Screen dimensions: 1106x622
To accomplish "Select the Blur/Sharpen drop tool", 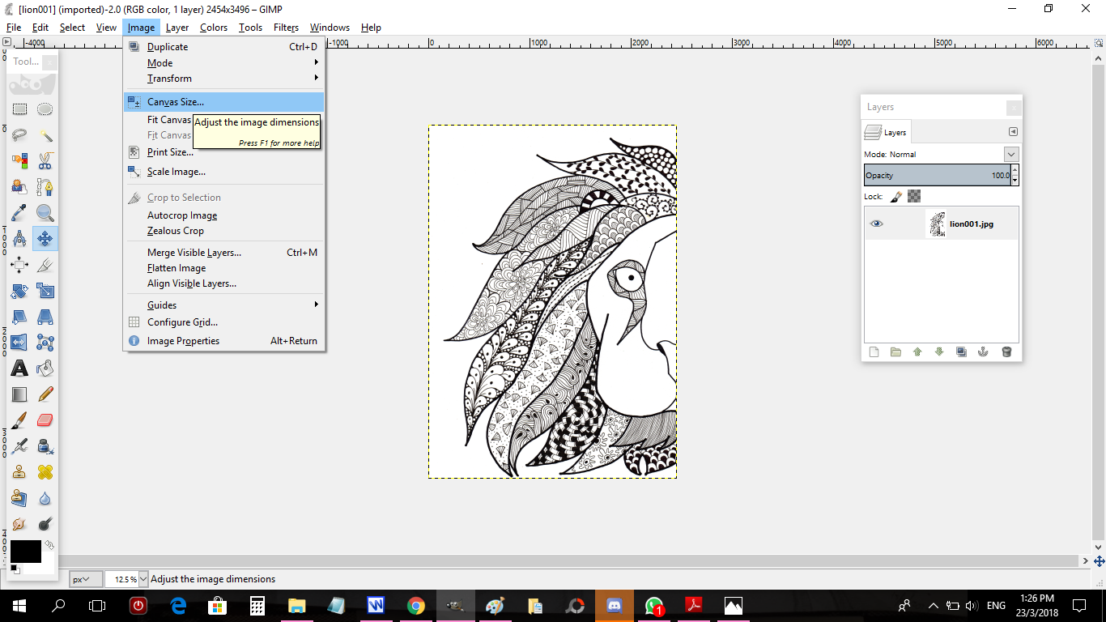I will click(x=45, y=498).
